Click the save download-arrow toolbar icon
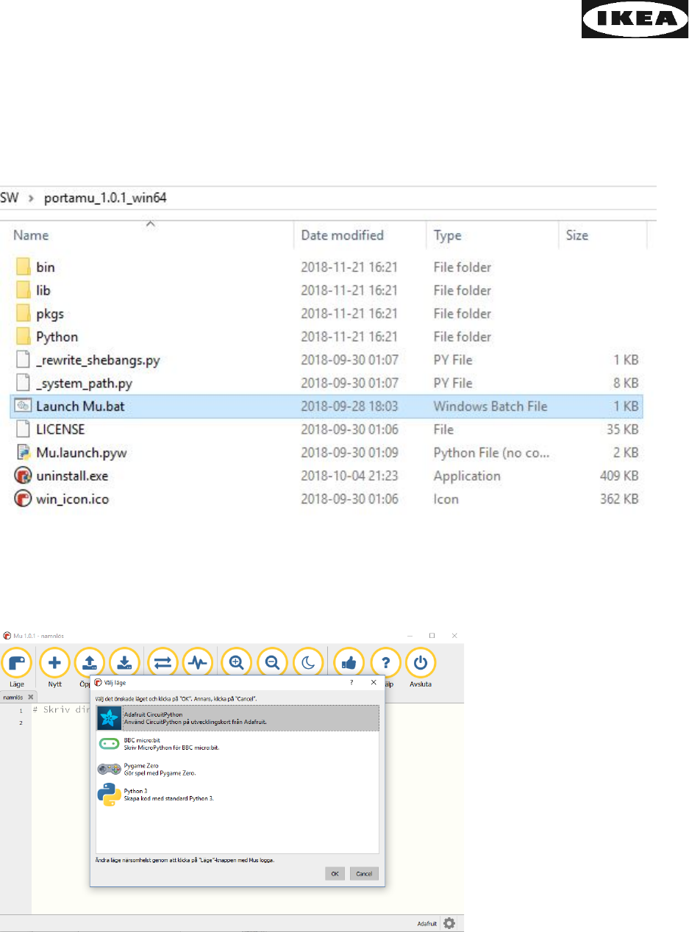This screenshot has width=689, height=932. pyautogui.click(x=124, y=662)
